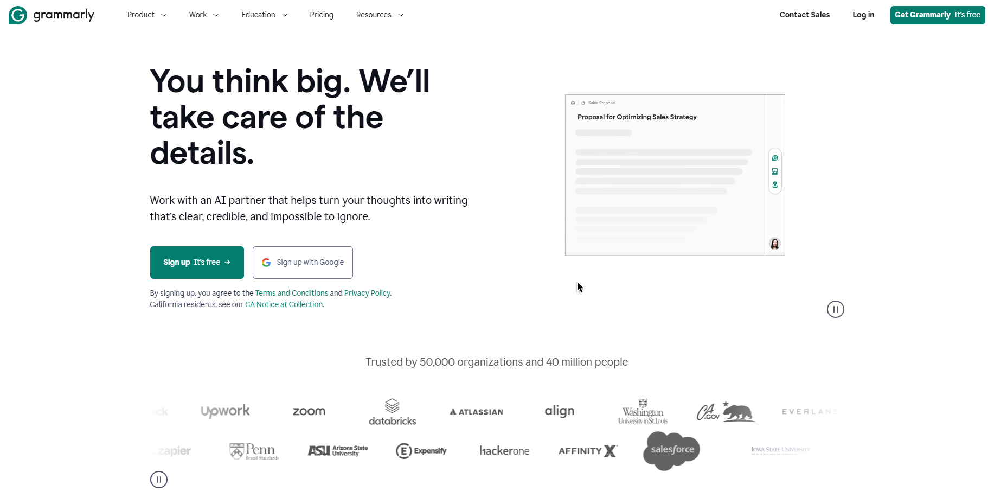Click the Google icon on the sign-up button
Screen dimensions: 988x491
coord(266,263)
